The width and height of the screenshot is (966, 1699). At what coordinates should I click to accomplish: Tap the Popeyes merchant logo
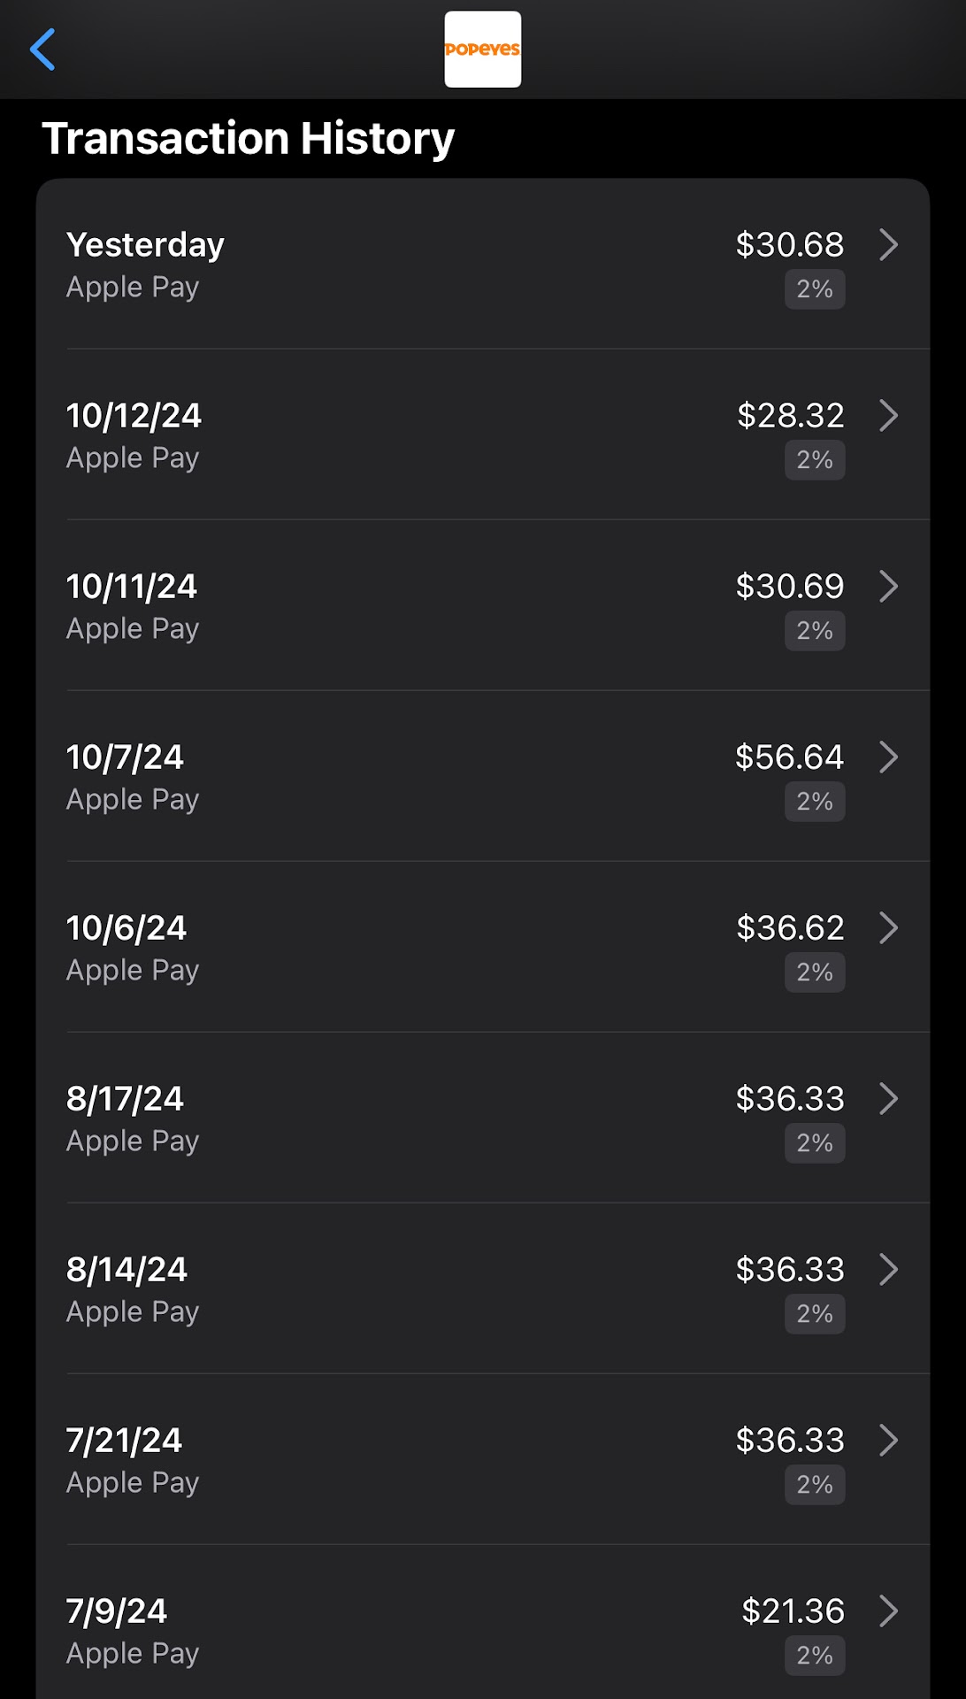482,50
